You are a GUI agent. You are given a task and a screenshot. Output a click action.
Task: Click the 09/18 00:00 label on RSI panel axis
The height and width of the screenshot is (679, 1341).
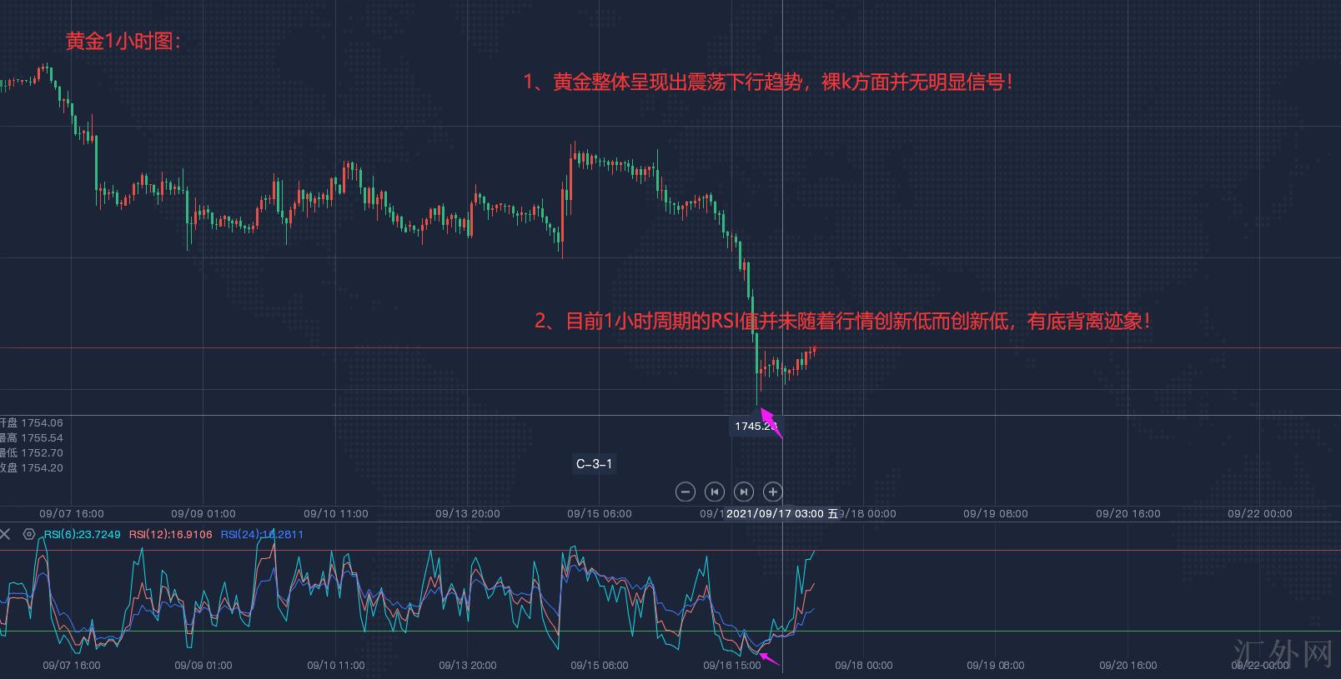[x=864, y=666]
